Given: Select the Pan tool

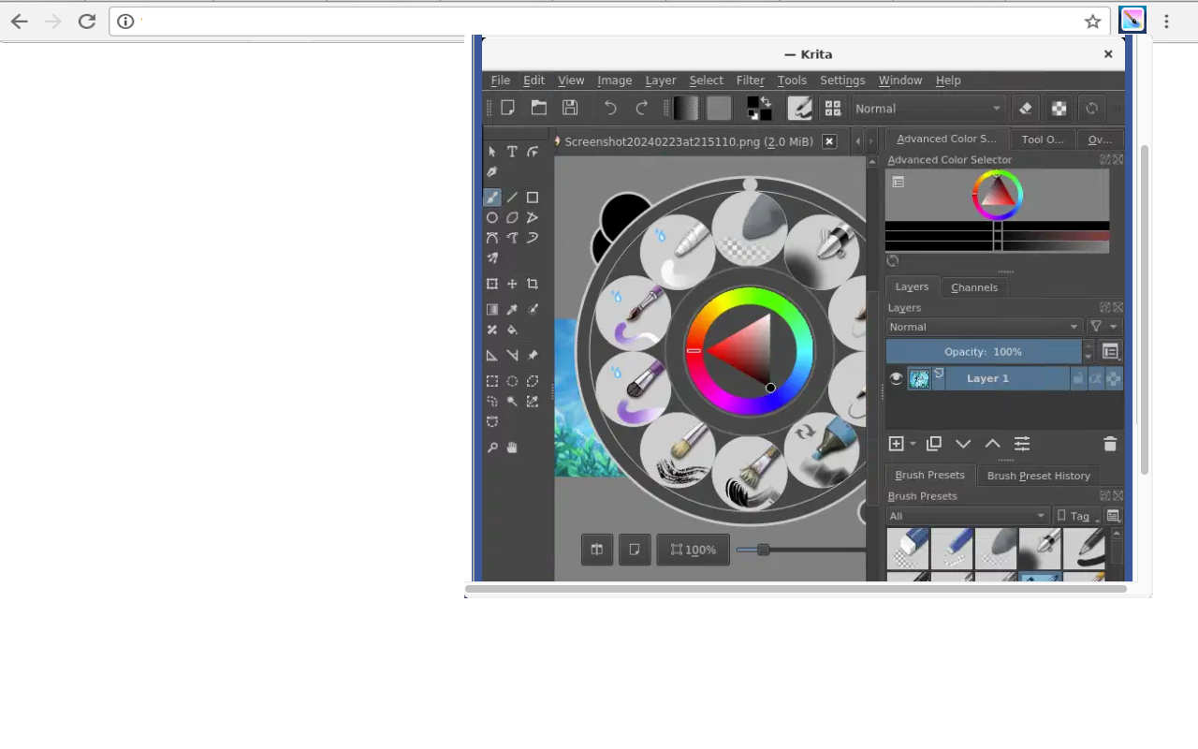Looking at the screenshot, I should pos(510,448).
